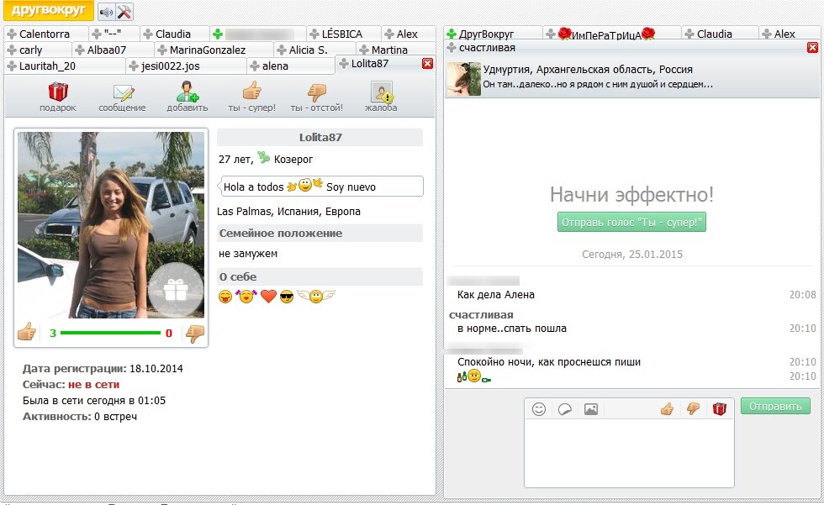Click the attach image icon in chat

click(x=591, y=409)
